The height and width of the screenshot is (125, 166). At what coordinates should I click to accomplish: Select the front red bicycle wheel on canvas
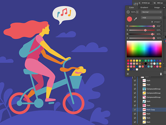click(x=74, y=103)
